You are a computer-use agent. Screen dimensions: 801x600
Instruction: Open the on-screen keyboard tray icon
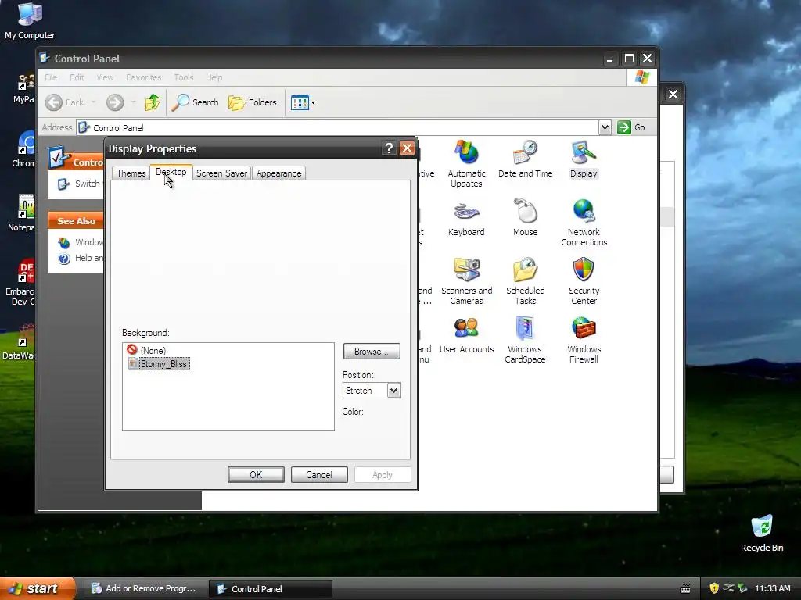685,589
